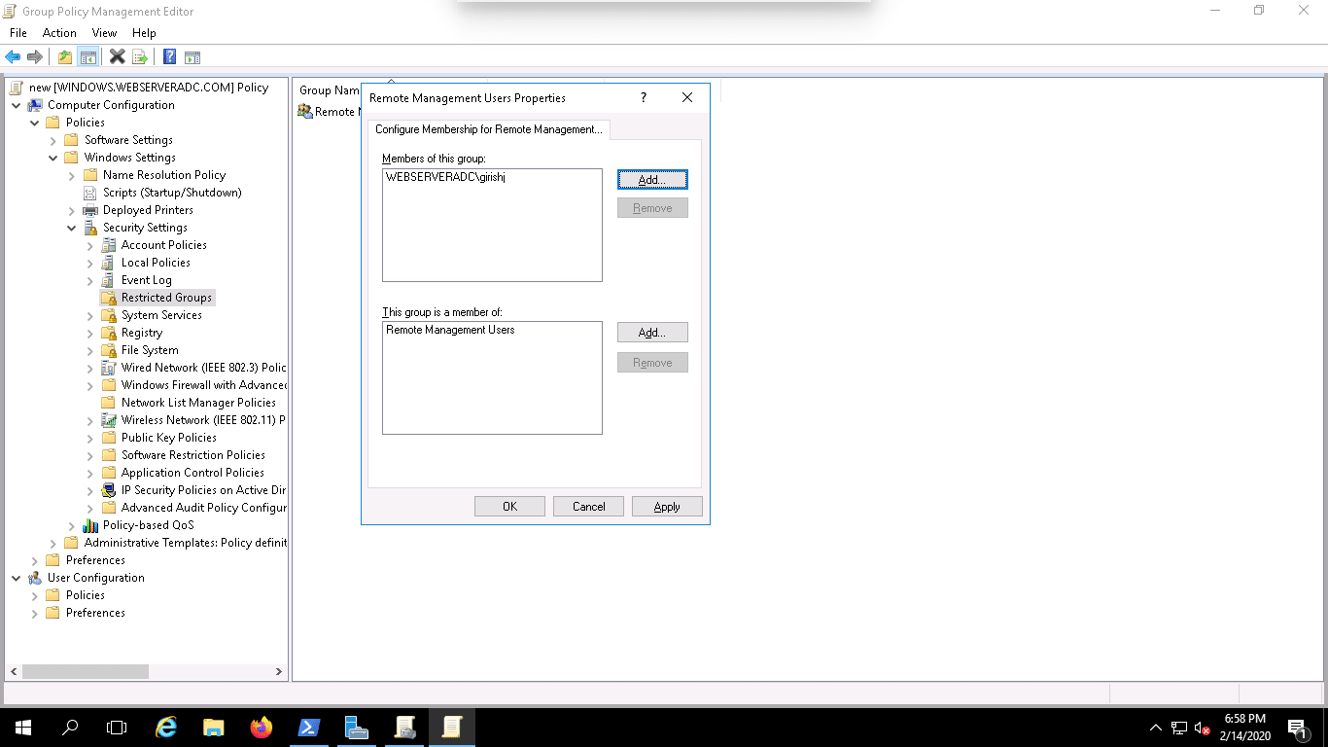Click Apply in the Properties dialog
The image size is (1328, 747).
click(667, 507)
